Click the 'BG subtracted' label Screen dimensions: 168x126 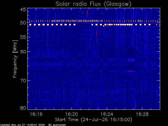57,125
